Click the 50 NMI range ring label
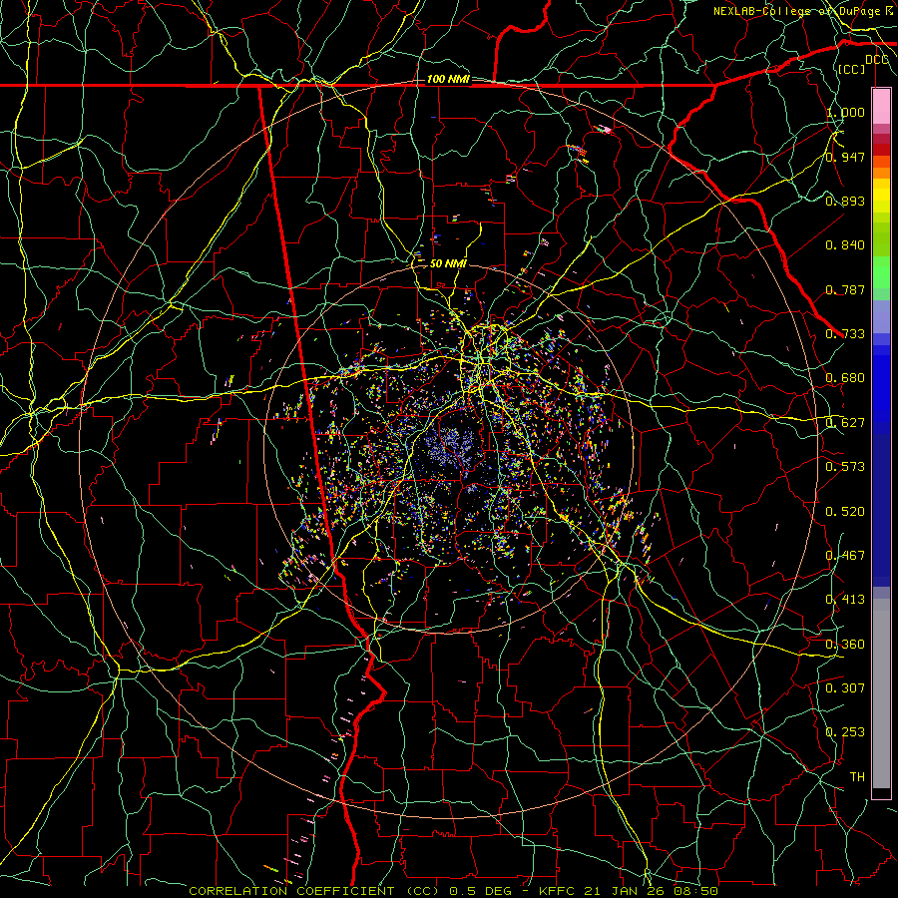This screenshot has width=898, height=898. [448, 263]
